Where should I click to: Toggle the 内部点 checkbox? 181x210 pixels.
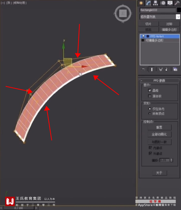(x=150, y=148)
